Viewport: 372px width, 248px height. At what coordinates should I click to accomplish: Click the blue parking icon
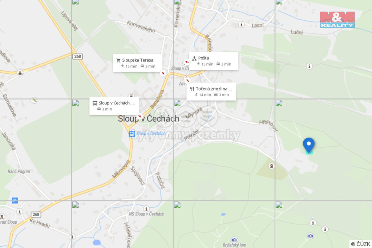point(15,200)
